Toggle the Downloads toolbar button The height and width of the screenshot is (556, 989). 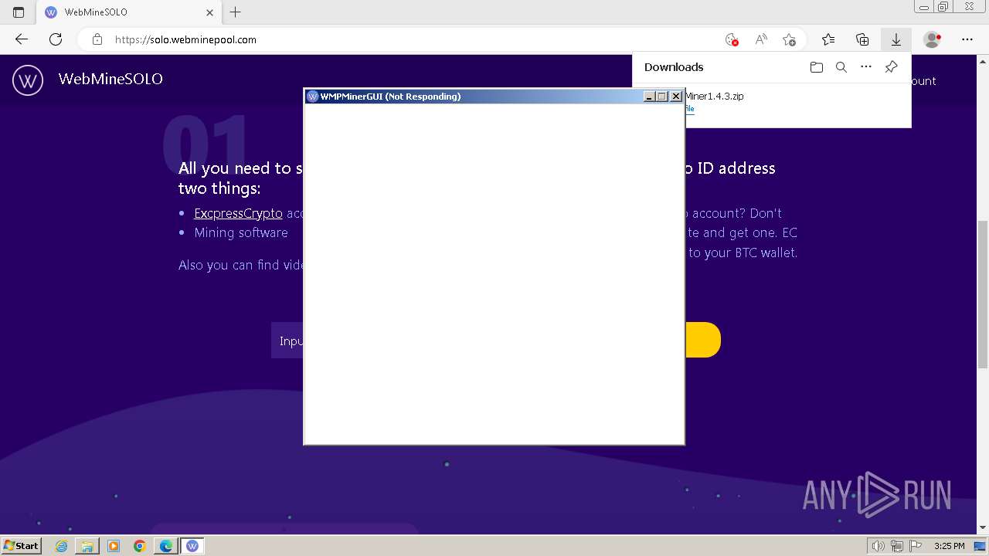coord(896,39)
